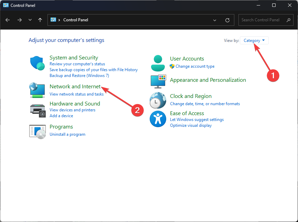
Task: Click the System and Security shield icon
Action: [37, 63]
